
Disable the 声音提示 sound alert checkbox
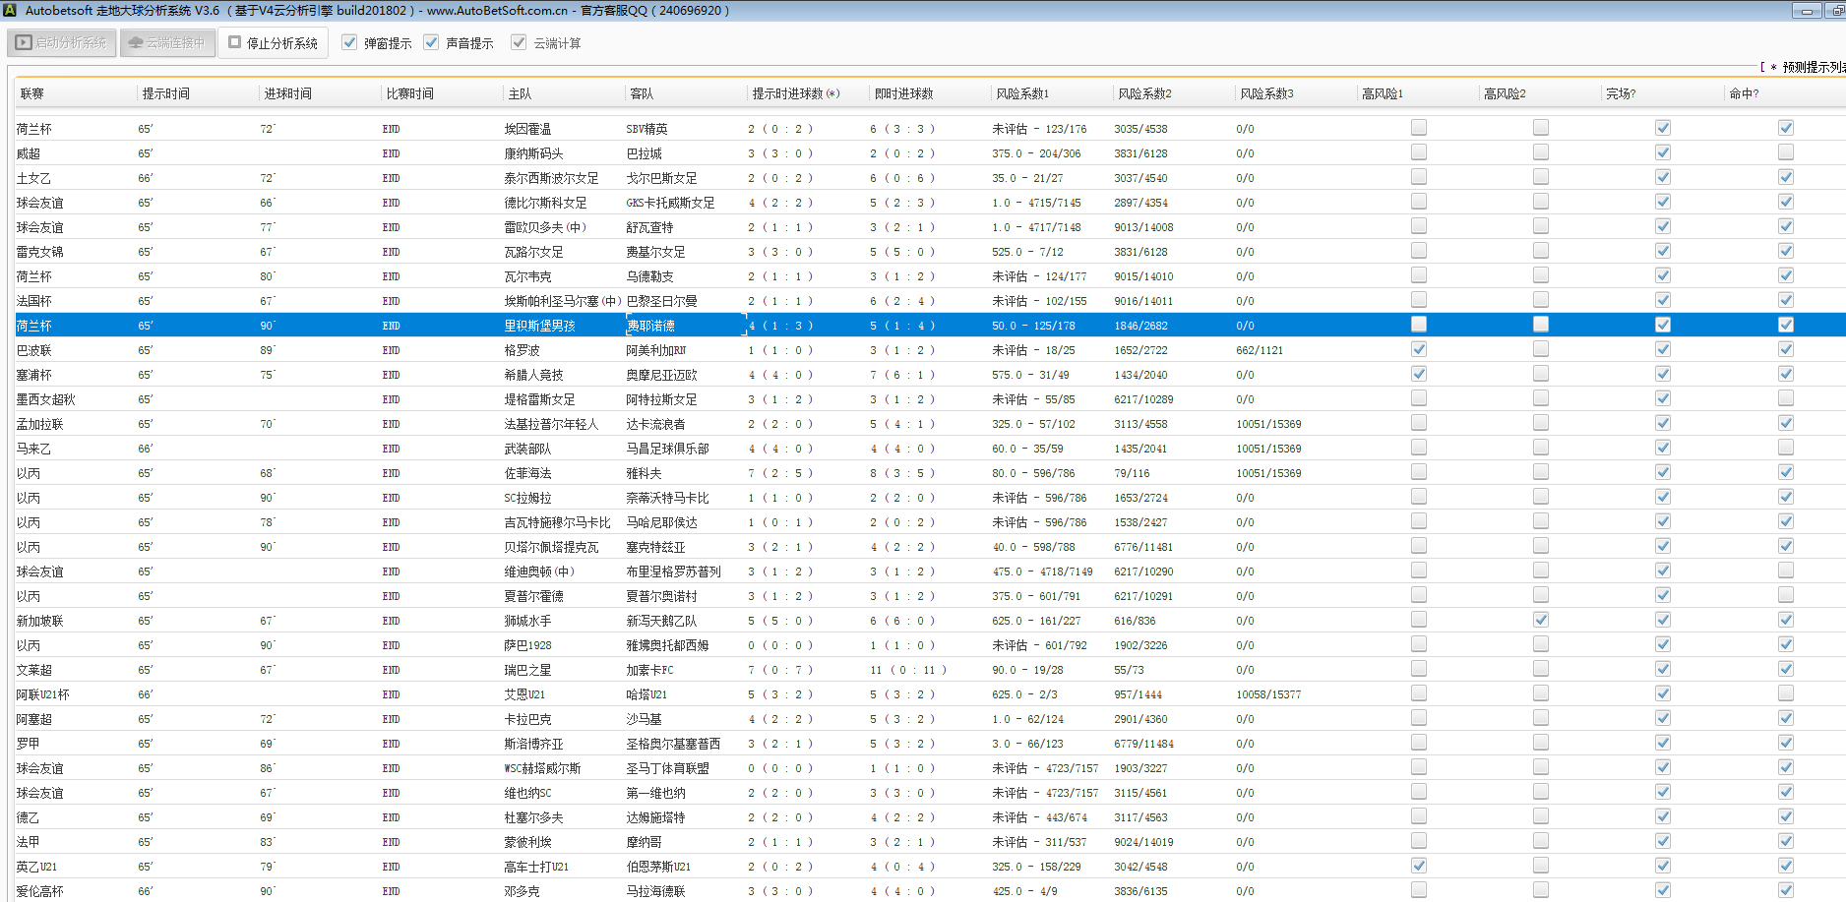click(x=431, y=43)
